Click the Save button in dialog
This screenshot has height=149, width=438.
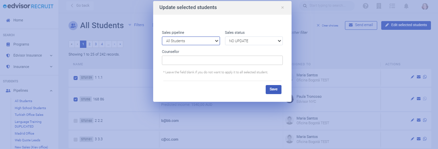[273, 89]
